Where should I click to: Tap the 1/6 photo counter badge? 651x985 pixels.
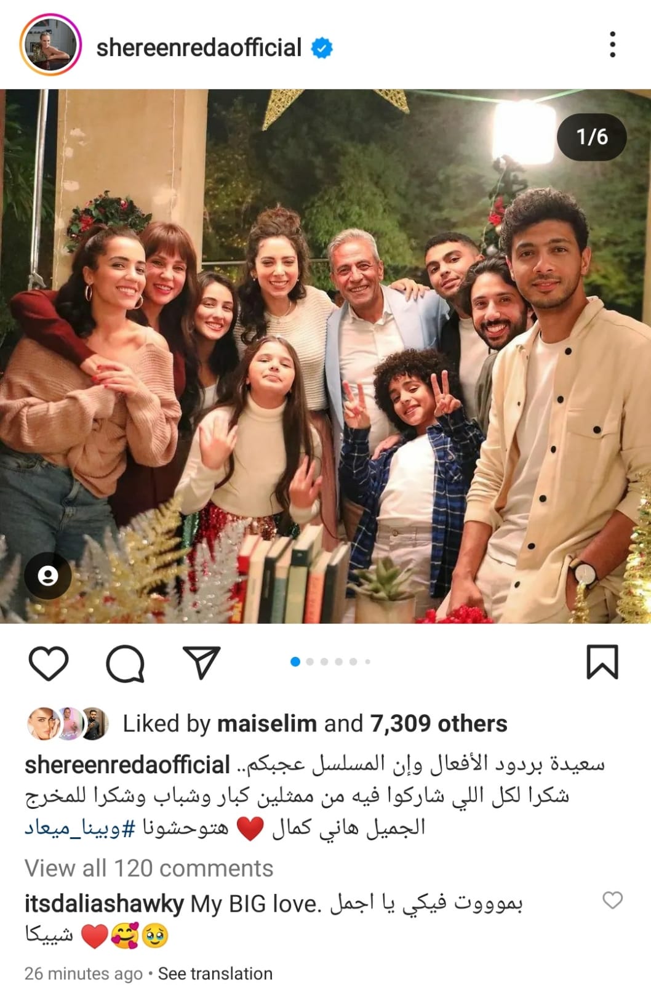pyautogui.click(x=592, y=137)
